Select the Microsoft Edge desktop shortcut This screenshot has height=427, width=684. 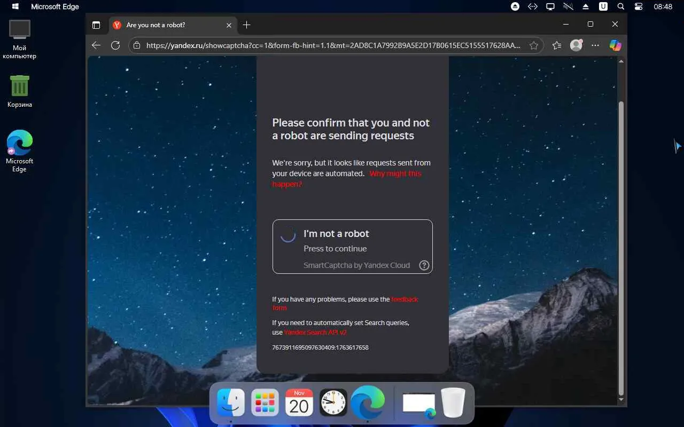coord(20,151)
